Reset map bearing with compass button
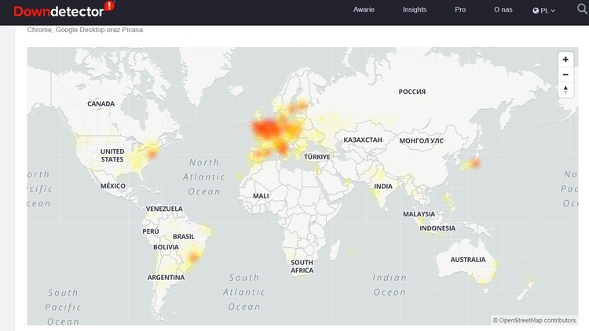Viewport: 589px width, 331px height. tap(565, 90)
